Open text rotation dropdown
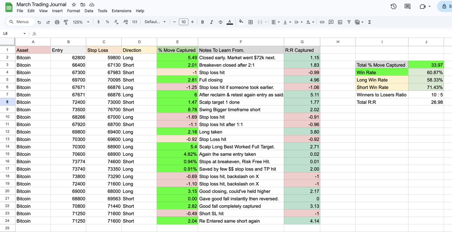This screenshot has height=232, width=452. [310, 22]
